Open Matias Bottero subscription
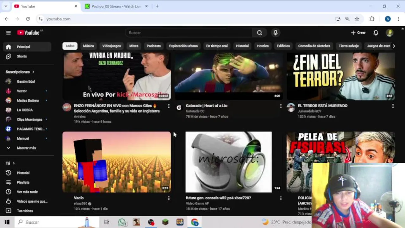 (27, 100)
